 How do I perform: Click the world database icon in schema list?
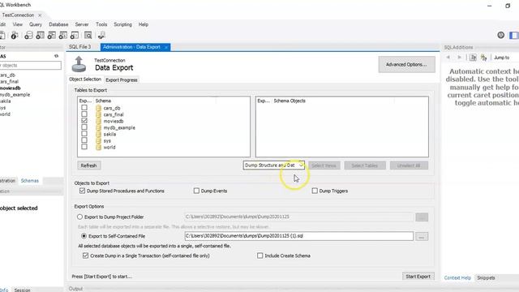98,147
